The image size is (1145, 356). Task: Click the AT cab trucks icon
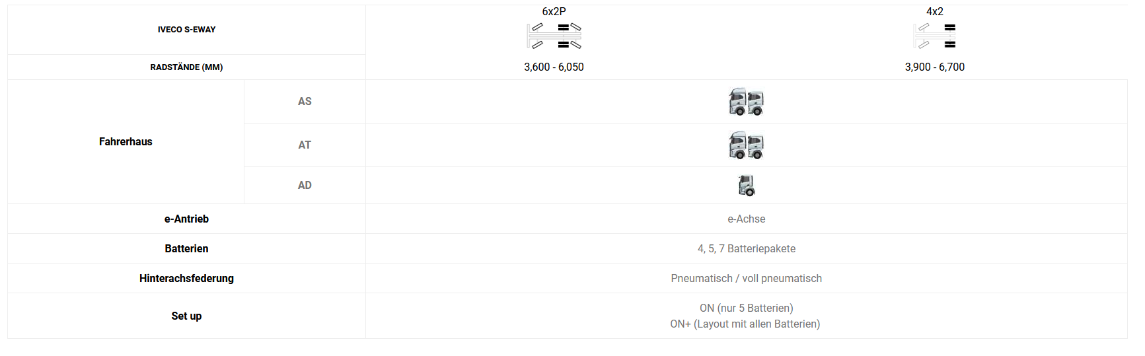coord(747,145)
